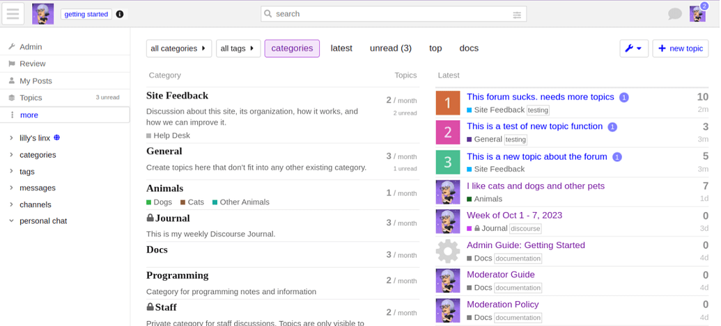Open 'This forum sucks. needs more topics' topic

[x=540, y=97]
